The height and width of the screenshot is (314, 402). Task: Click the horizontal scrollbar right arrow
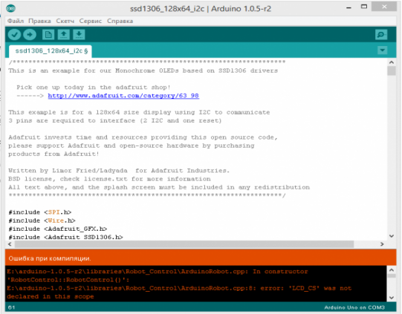(x=382, y=244)
